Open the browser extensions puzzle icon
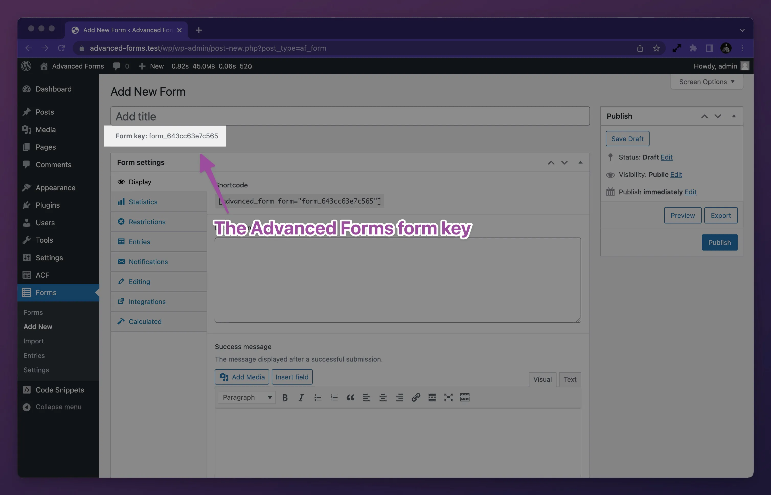Image resolution: width=771 pixels, height=495 pixels. tap(693, 48)
